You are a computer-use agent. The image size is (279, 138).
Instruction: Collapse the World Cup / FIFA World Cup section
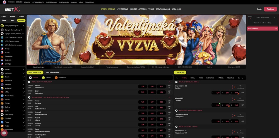[x=169, y=82]
